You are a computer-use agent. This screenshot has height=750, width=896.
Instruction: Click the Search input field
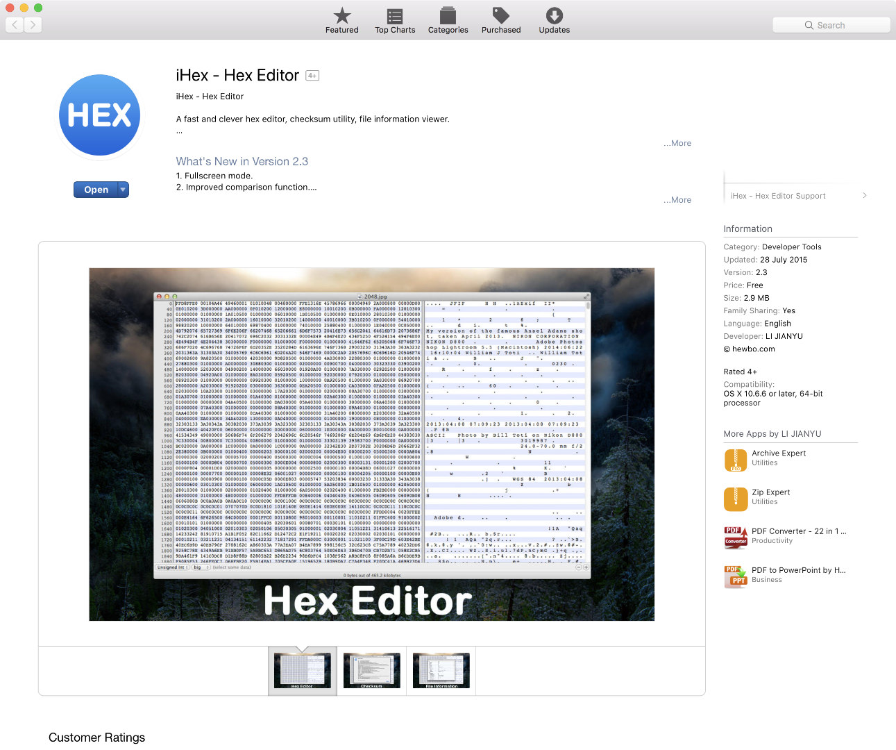[831, 25]
